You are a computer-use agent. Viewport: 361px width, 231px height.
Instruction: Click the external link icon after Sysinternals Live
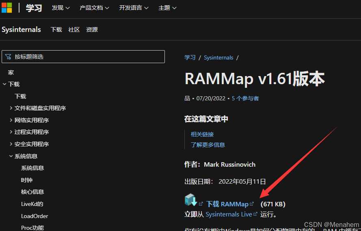[255, 214]
